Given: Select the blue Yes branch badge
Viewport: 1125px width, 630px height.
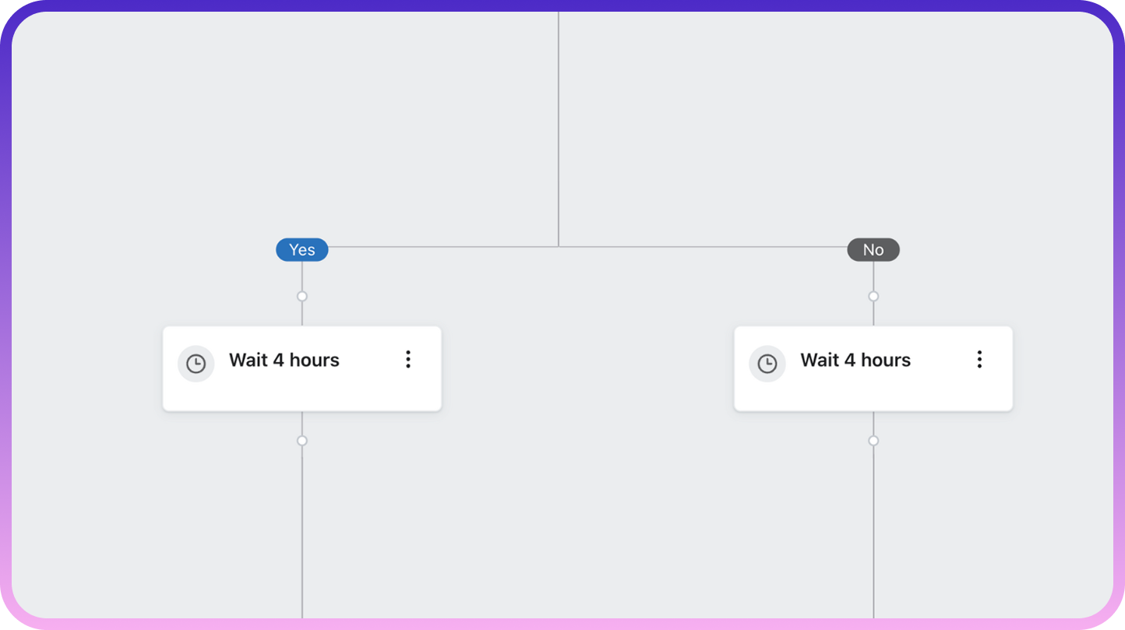Looking at the screenshot, I should coord(302,250).
